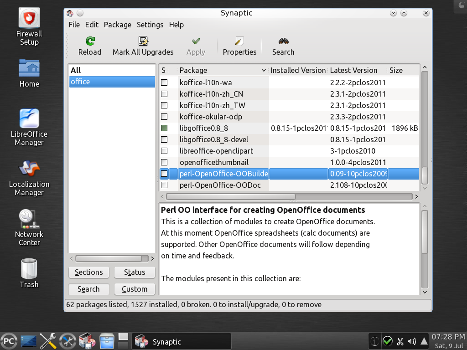Click Mark All Upgrades icon

click(x=143, y=41)
